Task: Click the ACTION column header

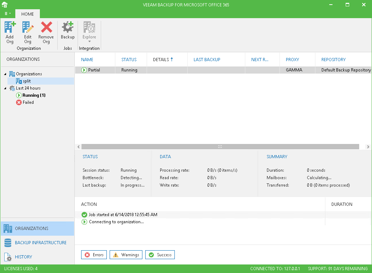Action: 89,204
